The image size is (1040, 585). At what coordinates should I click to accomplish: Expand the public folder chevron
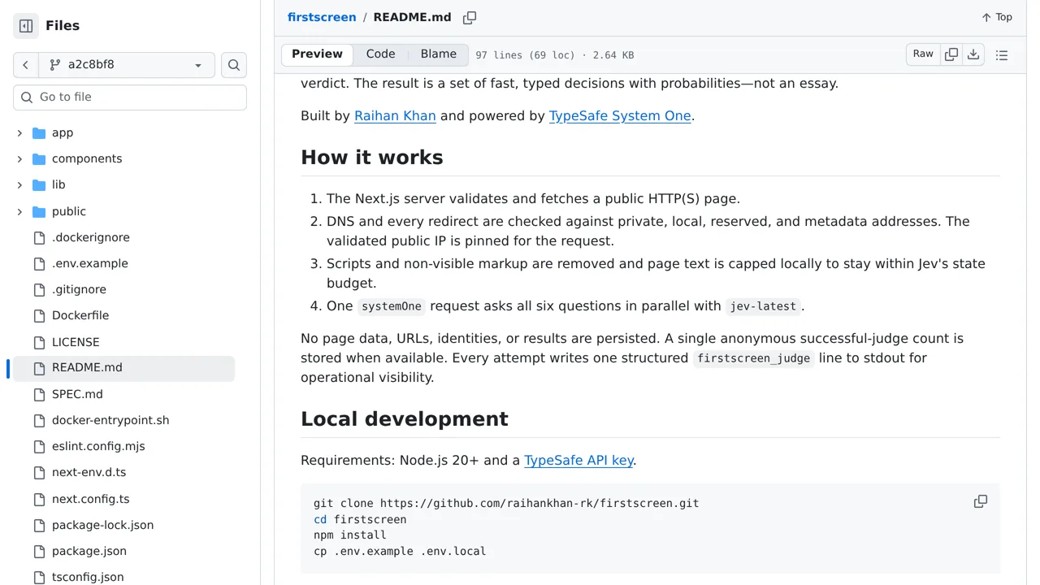[x=19, y=211]
